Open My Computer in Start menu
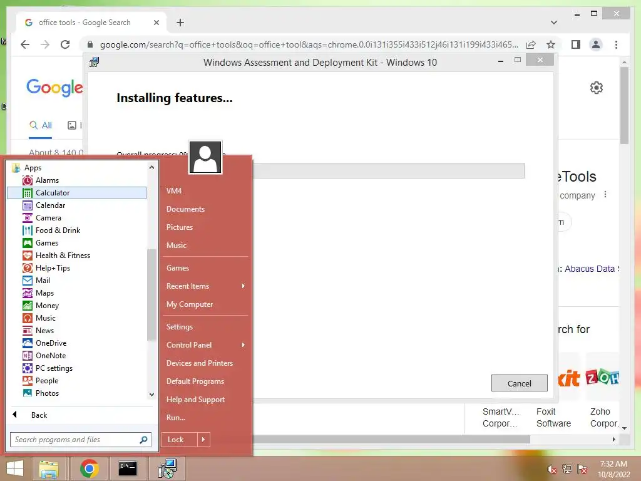Screen dimensions: 641x481 (190, 304)
